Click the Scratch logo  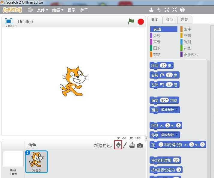(12, 10)
